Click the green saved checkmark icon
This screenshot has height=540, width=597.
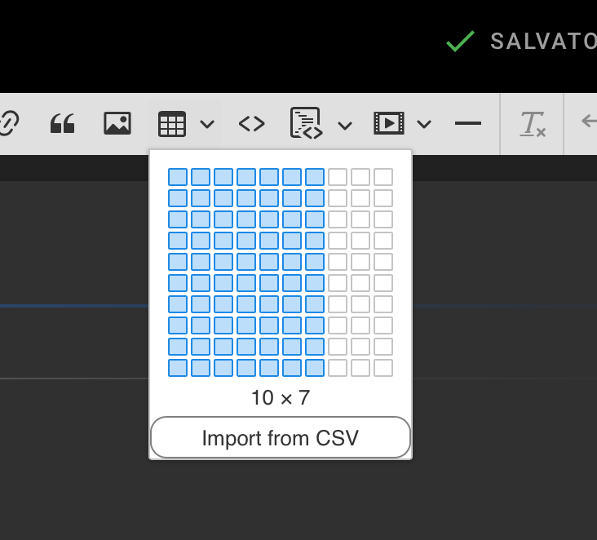tap(460, 41)
